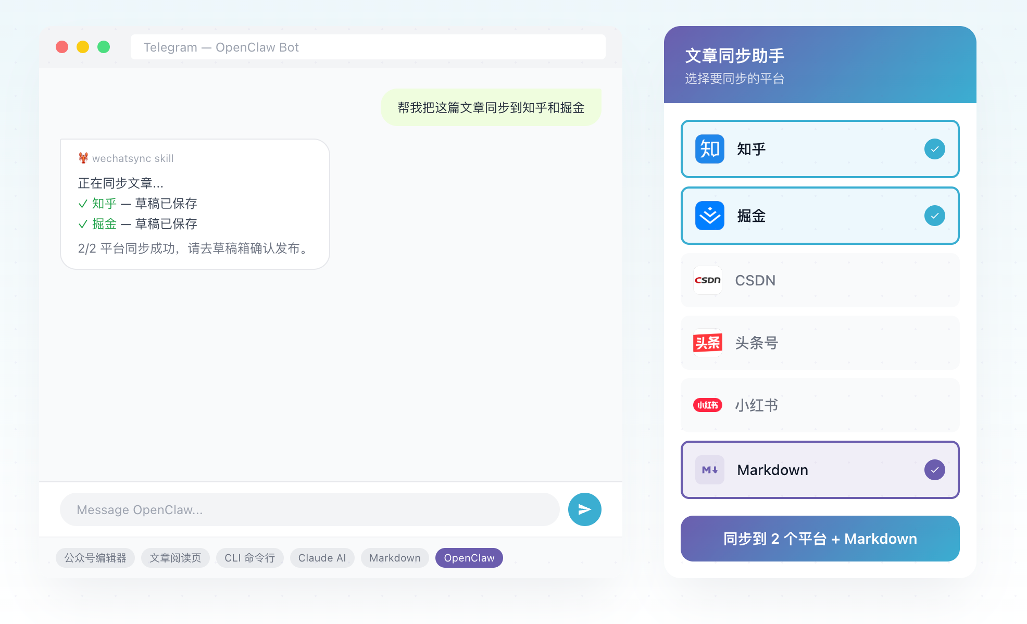Open the CLI 命令行 link

pos(250,557)
